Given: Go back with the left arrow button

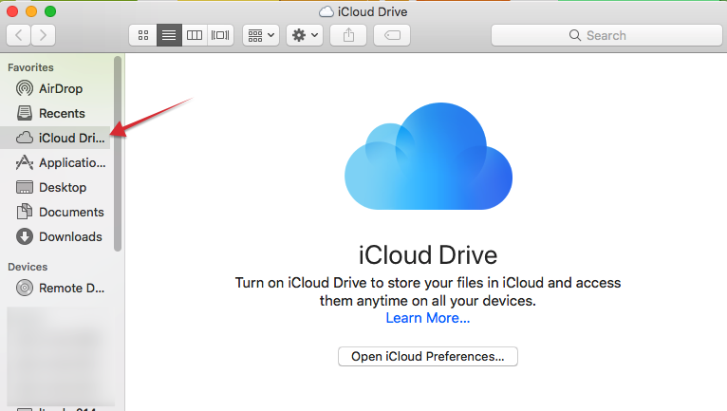Looking at the screenshot, I should click(x=19, y=35).
